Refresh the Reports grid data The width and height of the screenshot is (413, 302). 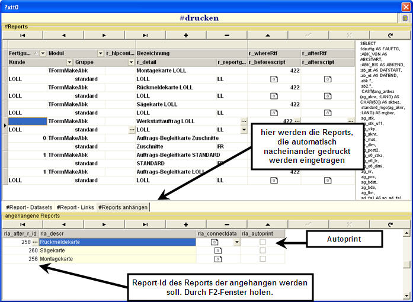click(x=390, y=36)
